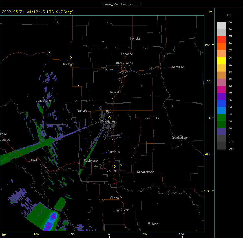
Task: Pick the bright green 20-30 dBZ swatch
Action: tap(222, 118)
